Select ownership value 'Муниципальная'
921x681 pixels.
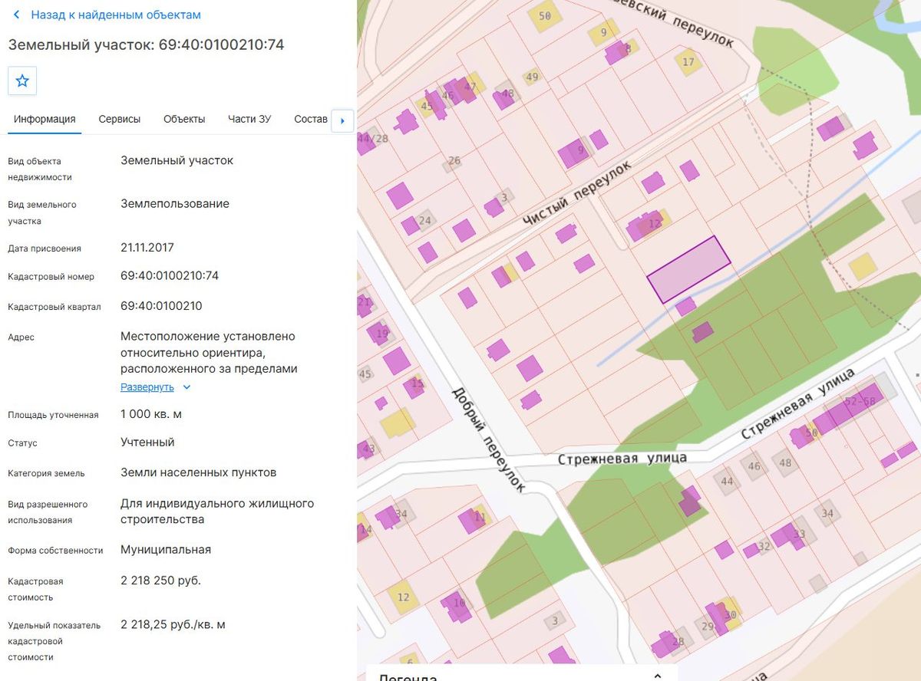click(x=166, y=550)
